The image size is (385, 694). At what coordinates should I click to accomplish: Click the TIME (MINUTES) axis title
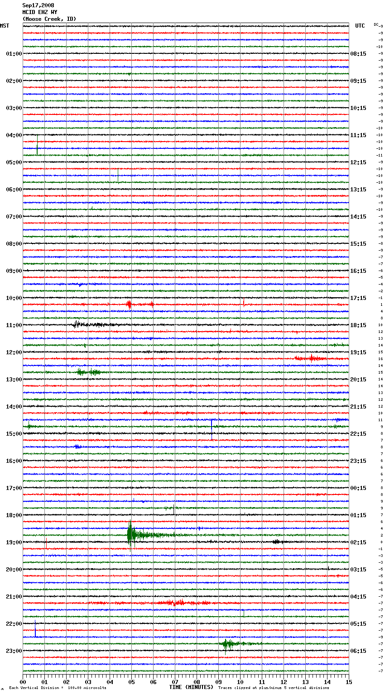point(191,687)
